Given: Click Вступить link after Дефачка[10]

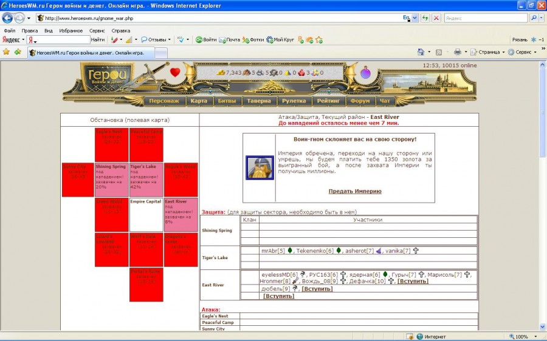Looking at the screenshot, I should [x=413, y=281].
